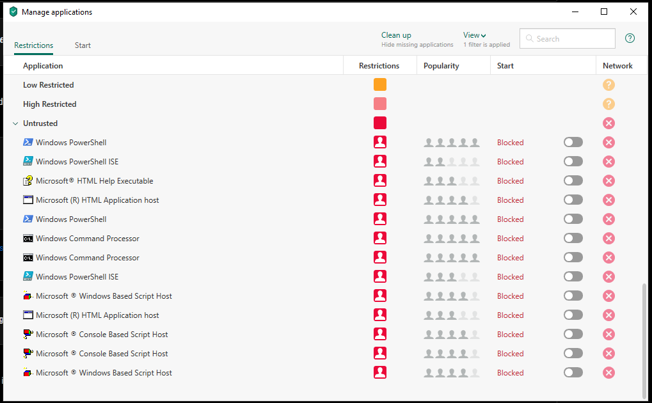Click the vertical scrollbar thumb
Viewport: 652px width, 403px height.
tap(645, 339)
